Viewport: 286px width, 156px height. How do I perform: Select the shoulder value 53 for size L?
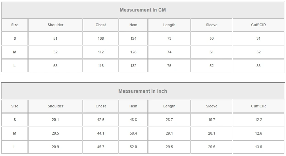55,66
